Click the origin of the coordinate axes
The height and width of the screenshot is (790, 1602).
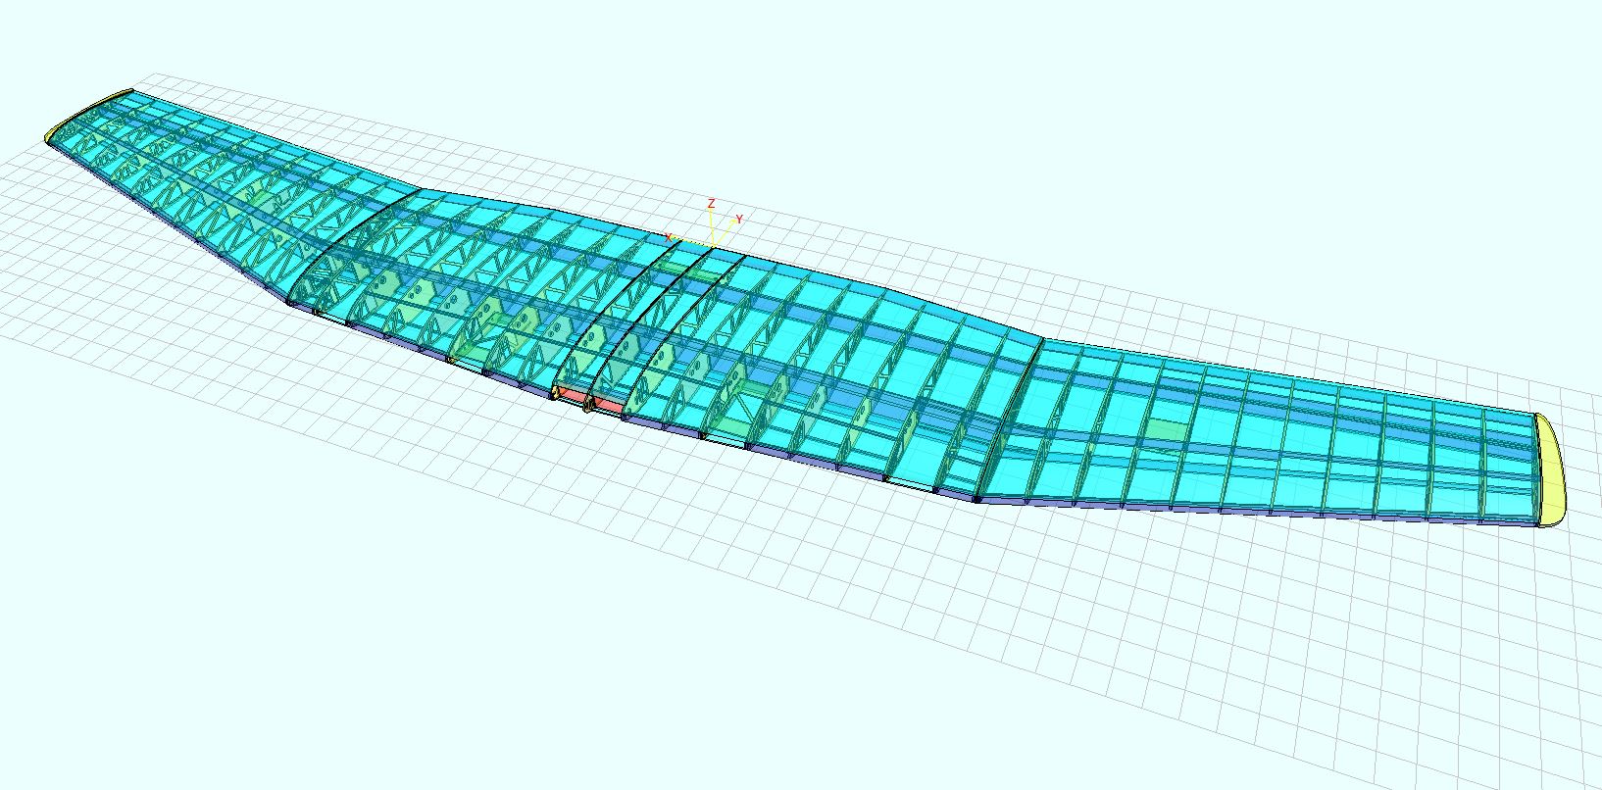coord(713,243)
